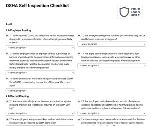This screenshot has height=126, width=151.
Task: Open dropdown for OSHA 300 log question
Action: [x=40, y=113]
